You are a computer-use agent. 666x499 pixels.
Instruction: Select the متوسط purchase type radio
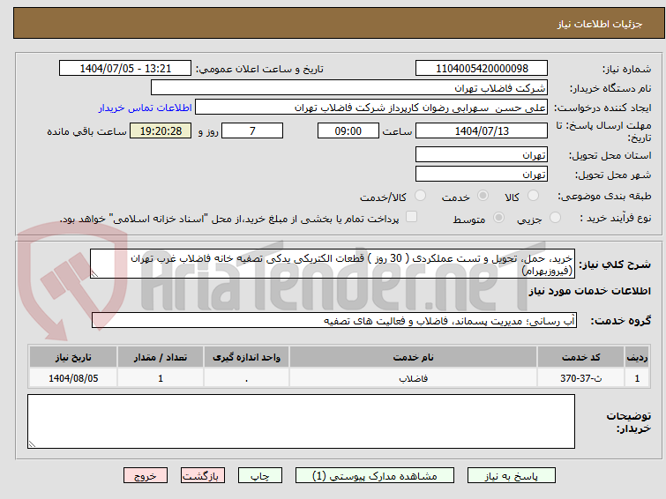(498, 218)
